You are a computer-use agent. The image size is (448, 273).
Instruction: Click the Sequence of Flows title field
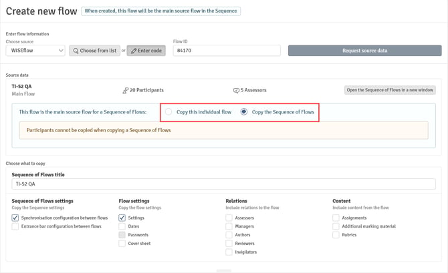(223, 184)
